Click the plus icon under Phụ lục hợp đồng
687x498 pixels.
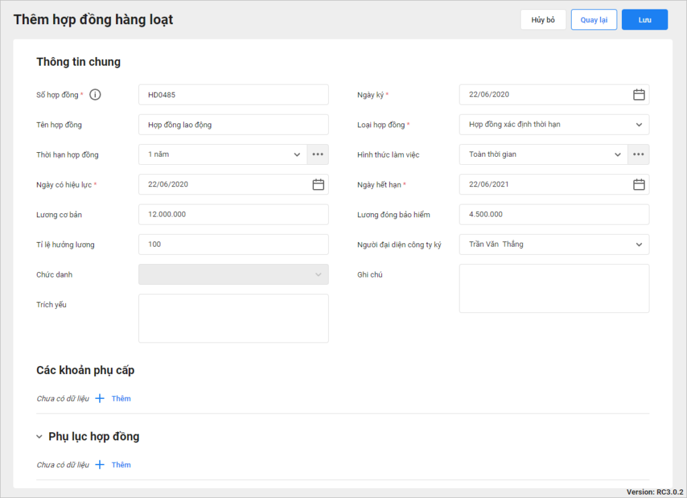pos(100,464)
